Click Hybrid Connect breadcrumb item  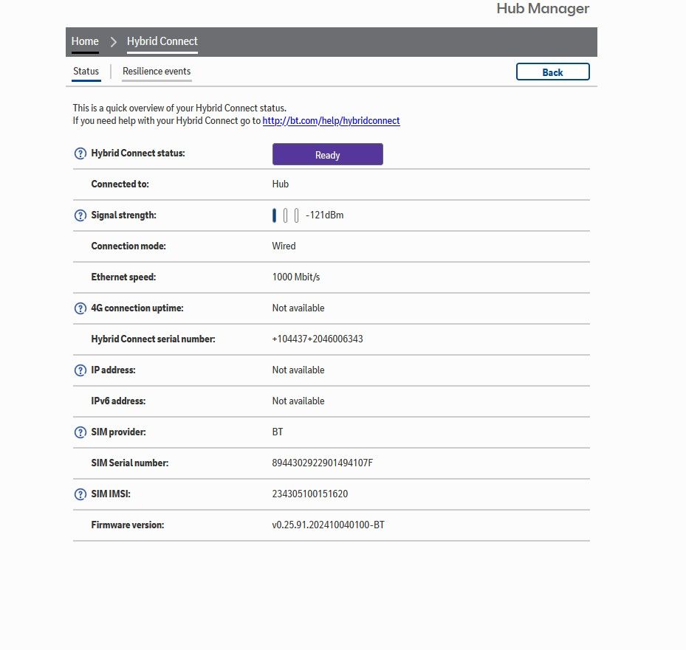pyautogui.click(x=162, y=41)
